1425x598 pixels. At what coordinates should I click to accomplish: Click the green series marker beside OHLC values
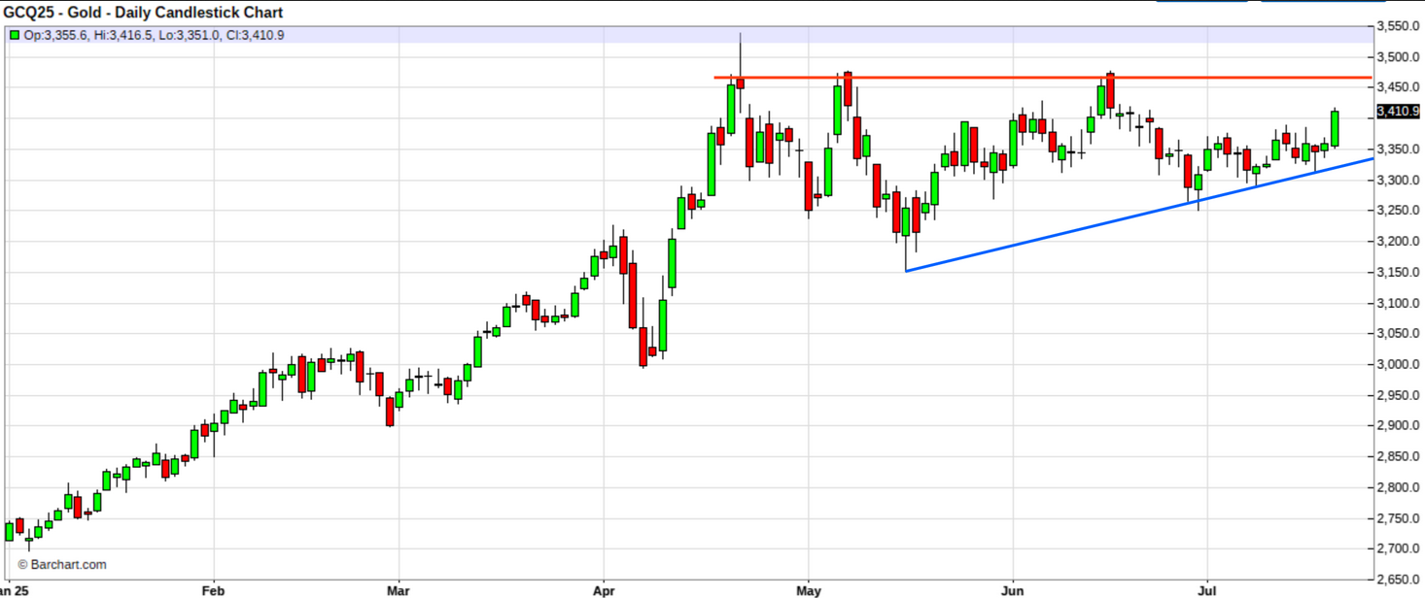coord(15,35)
